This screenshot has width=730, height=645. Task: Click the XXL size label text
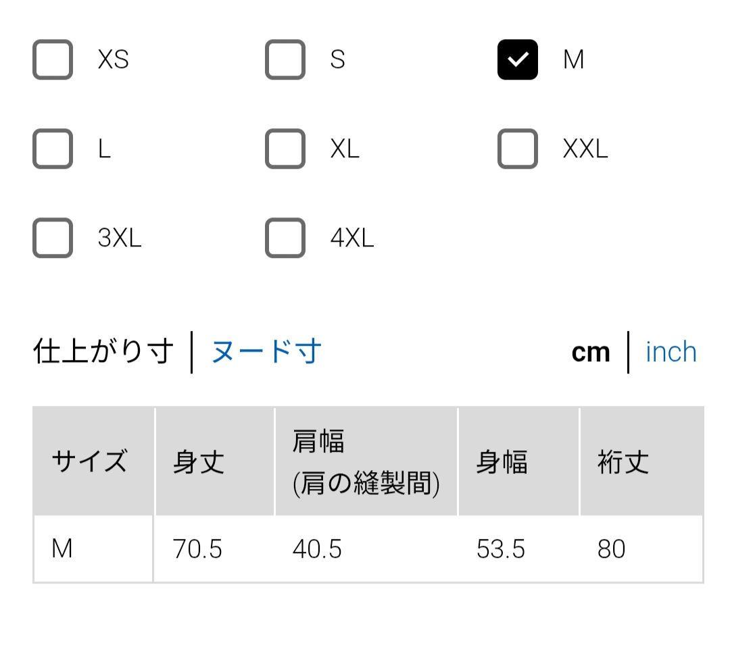click(585, 149)
